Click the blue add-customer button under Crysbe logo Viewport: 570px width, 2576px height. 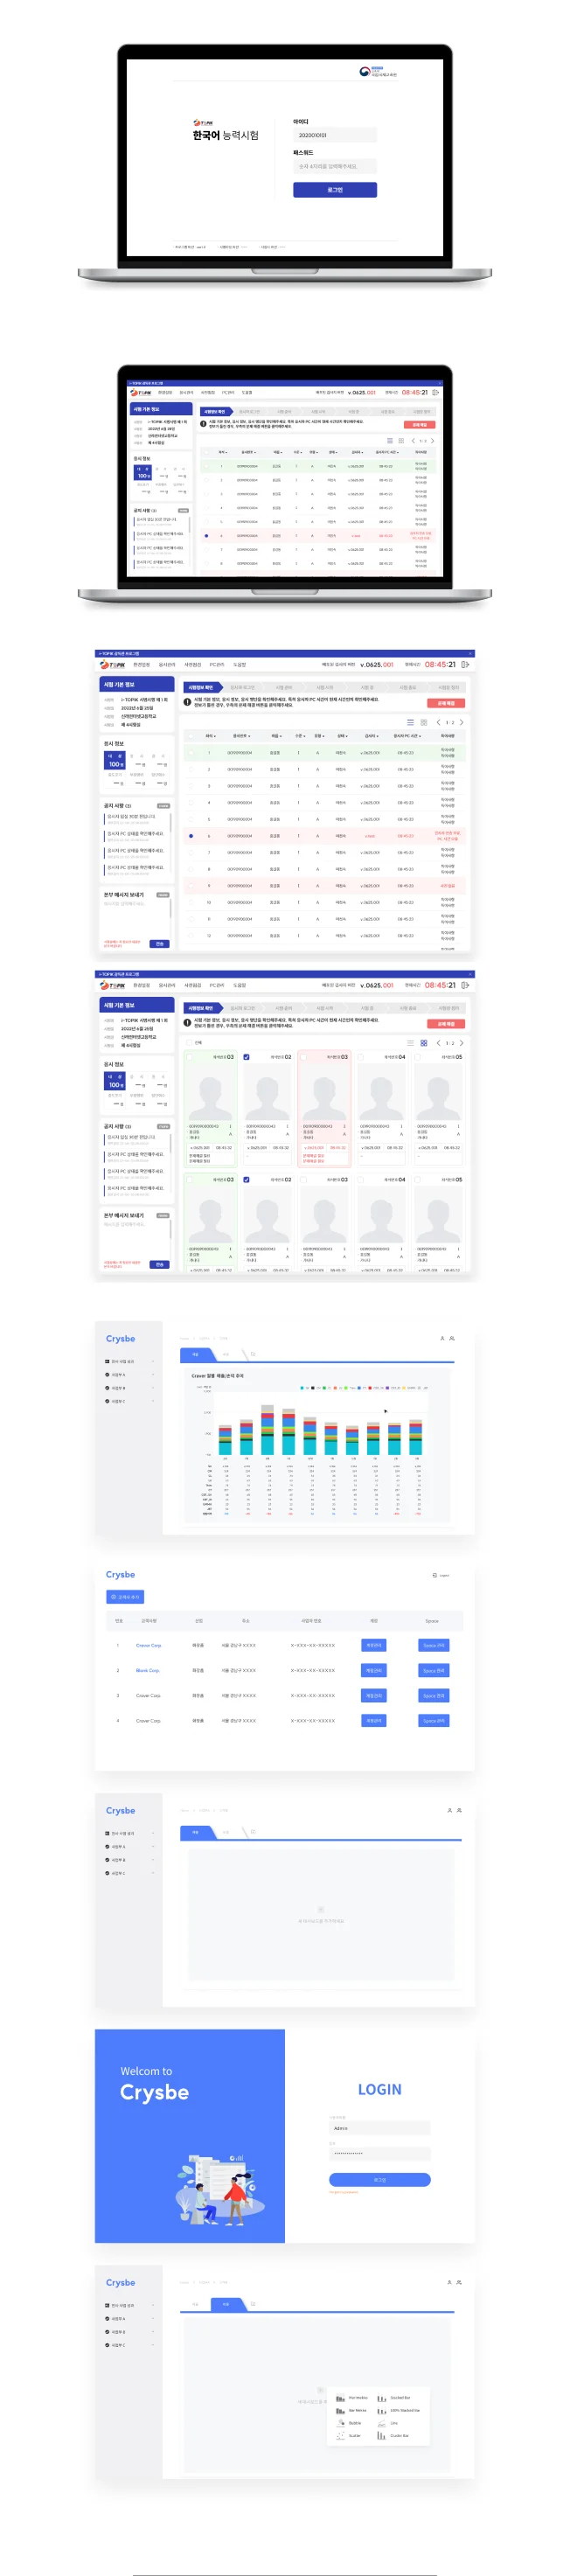coord(125,1597)
